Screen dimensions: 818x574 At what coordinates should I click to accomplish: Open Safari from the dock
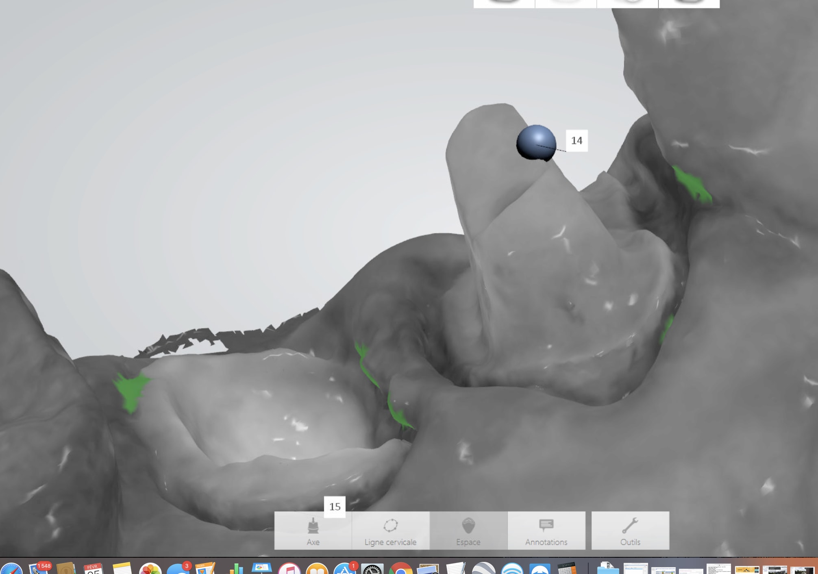[x=11, y=569]
